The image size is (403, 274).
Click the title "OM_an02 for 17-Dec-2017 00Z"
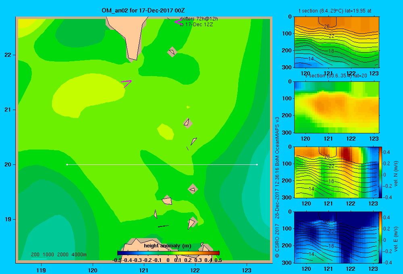[143, 10]
